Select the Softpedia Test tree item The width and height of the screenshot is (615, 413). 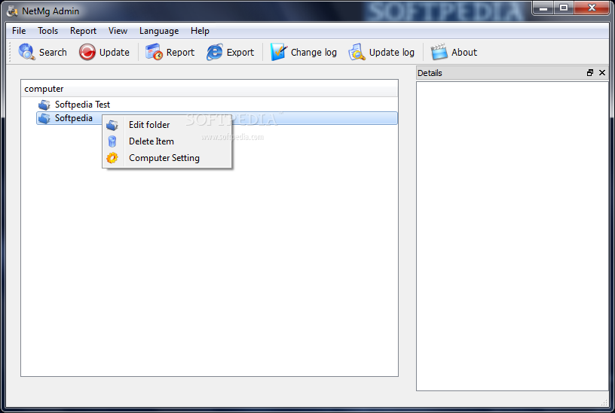point(82,105)
